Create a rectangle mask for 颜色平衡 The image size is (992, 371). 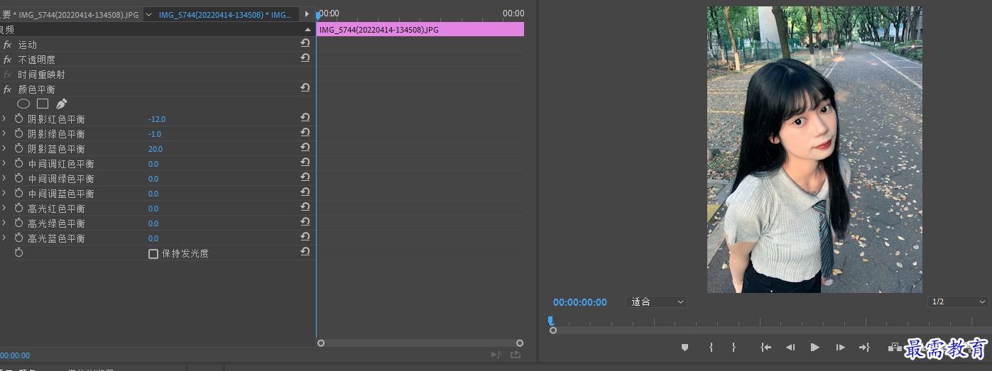(43, 104)
